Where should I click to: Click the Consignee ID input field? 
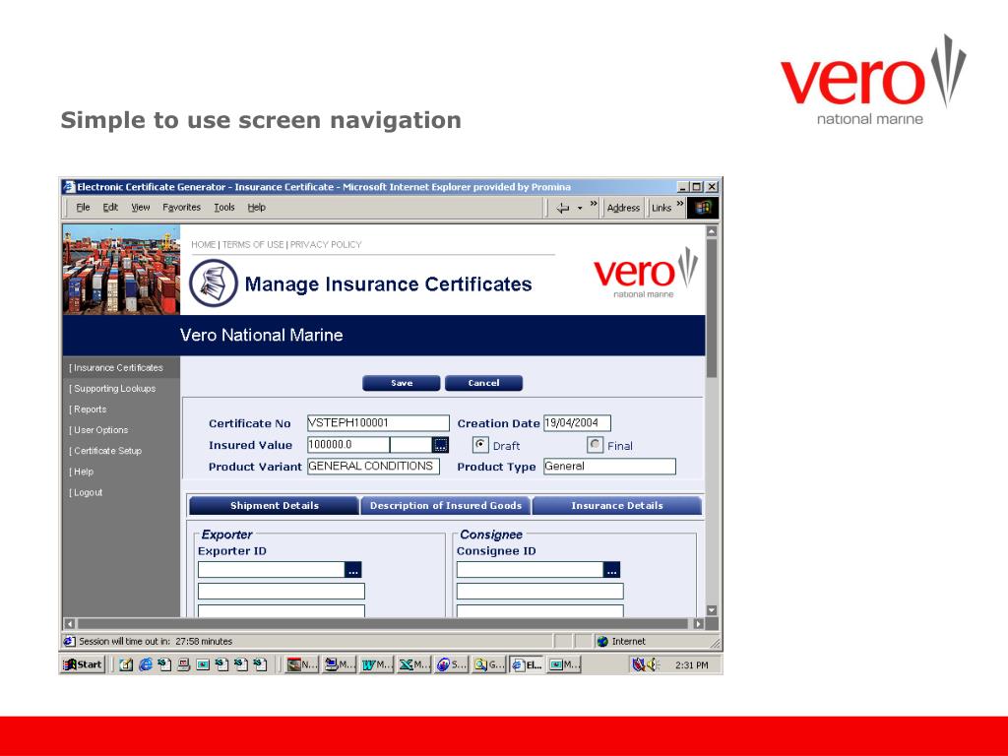click(x=531, y=570)
